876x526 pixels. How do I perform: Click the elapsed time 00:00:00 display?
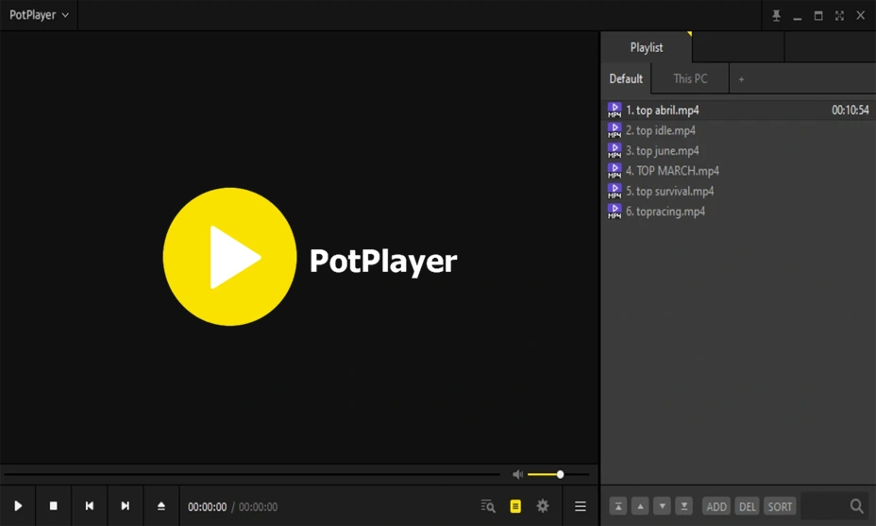(x=208, y=507)
